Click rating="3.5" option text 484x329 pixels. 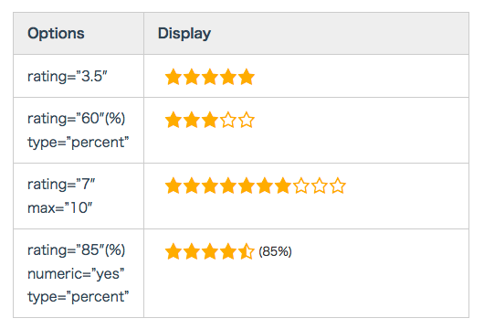point(68,76)
